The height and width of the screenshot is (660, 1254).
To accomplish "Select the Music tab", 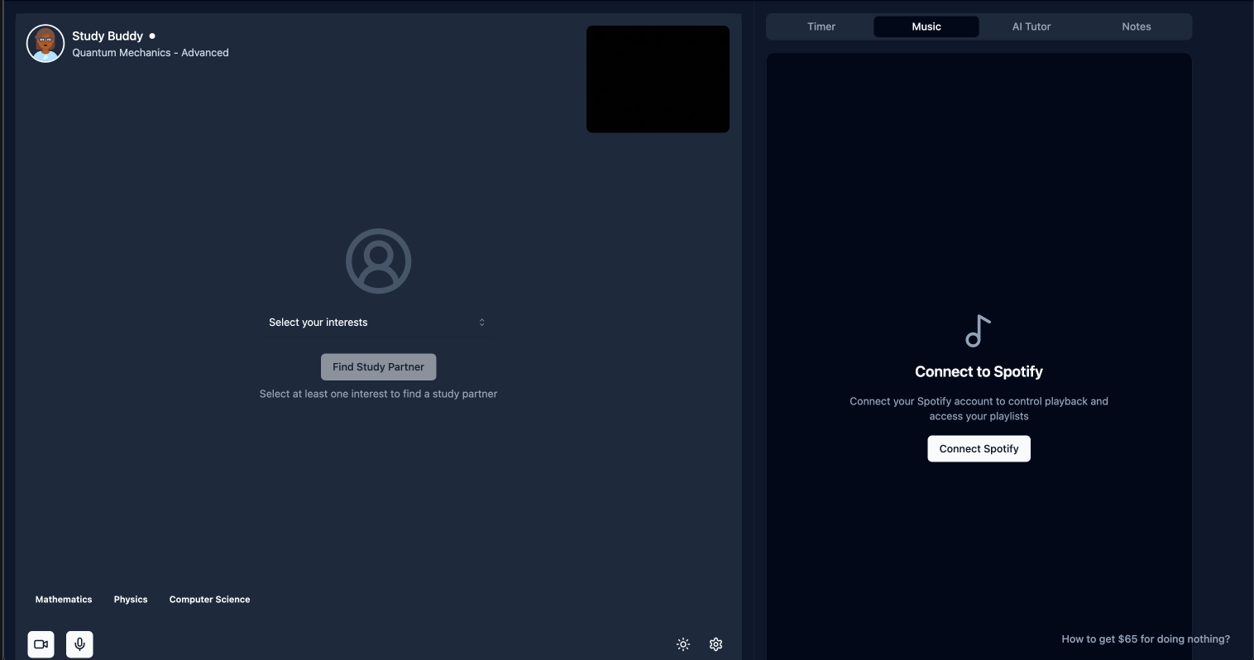I will pyautogui.click(x=926, y=26).
